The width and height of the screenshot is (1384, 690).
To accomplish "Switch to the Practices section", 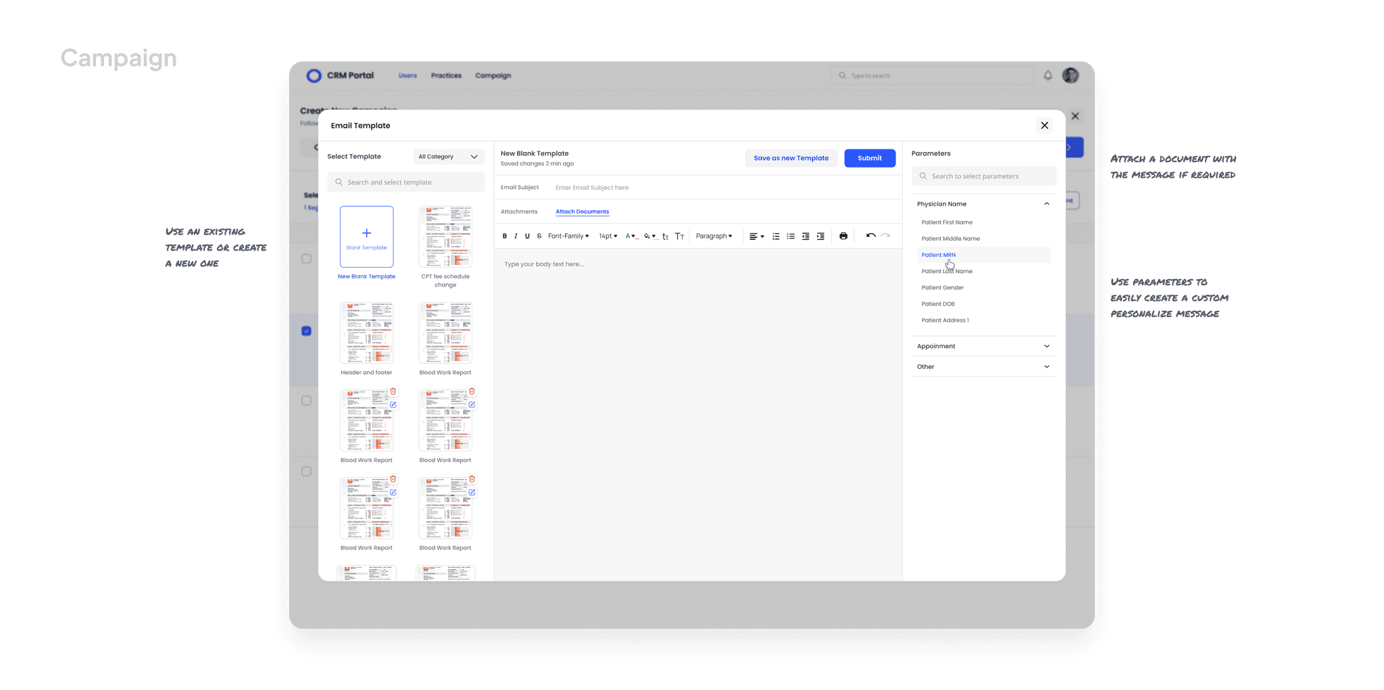I will 446,75.
